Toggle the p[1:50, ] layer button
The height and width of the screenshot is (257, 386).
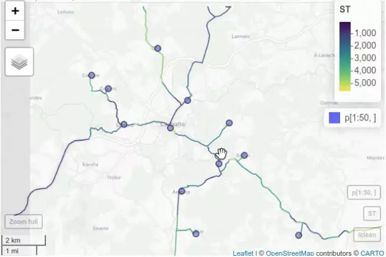tap(364, 193)
